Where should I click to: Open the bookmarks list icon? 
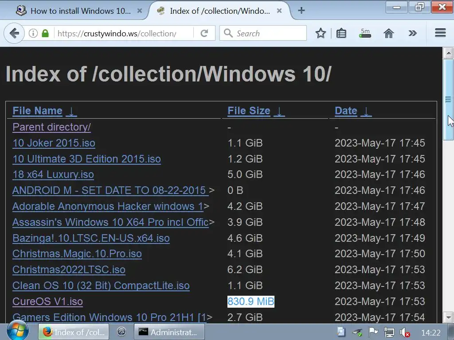click(341, 33)
